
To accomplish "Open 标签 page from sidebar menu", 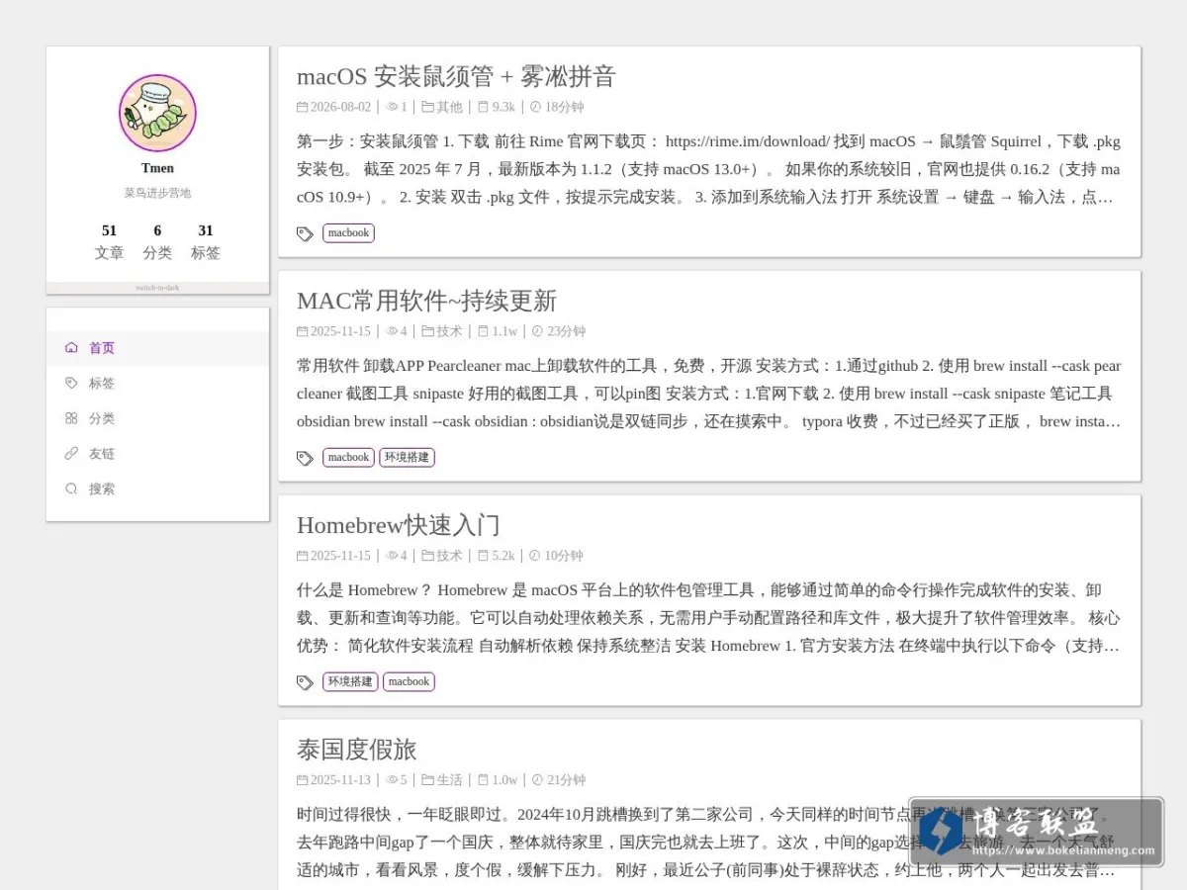I will (157, 384).
